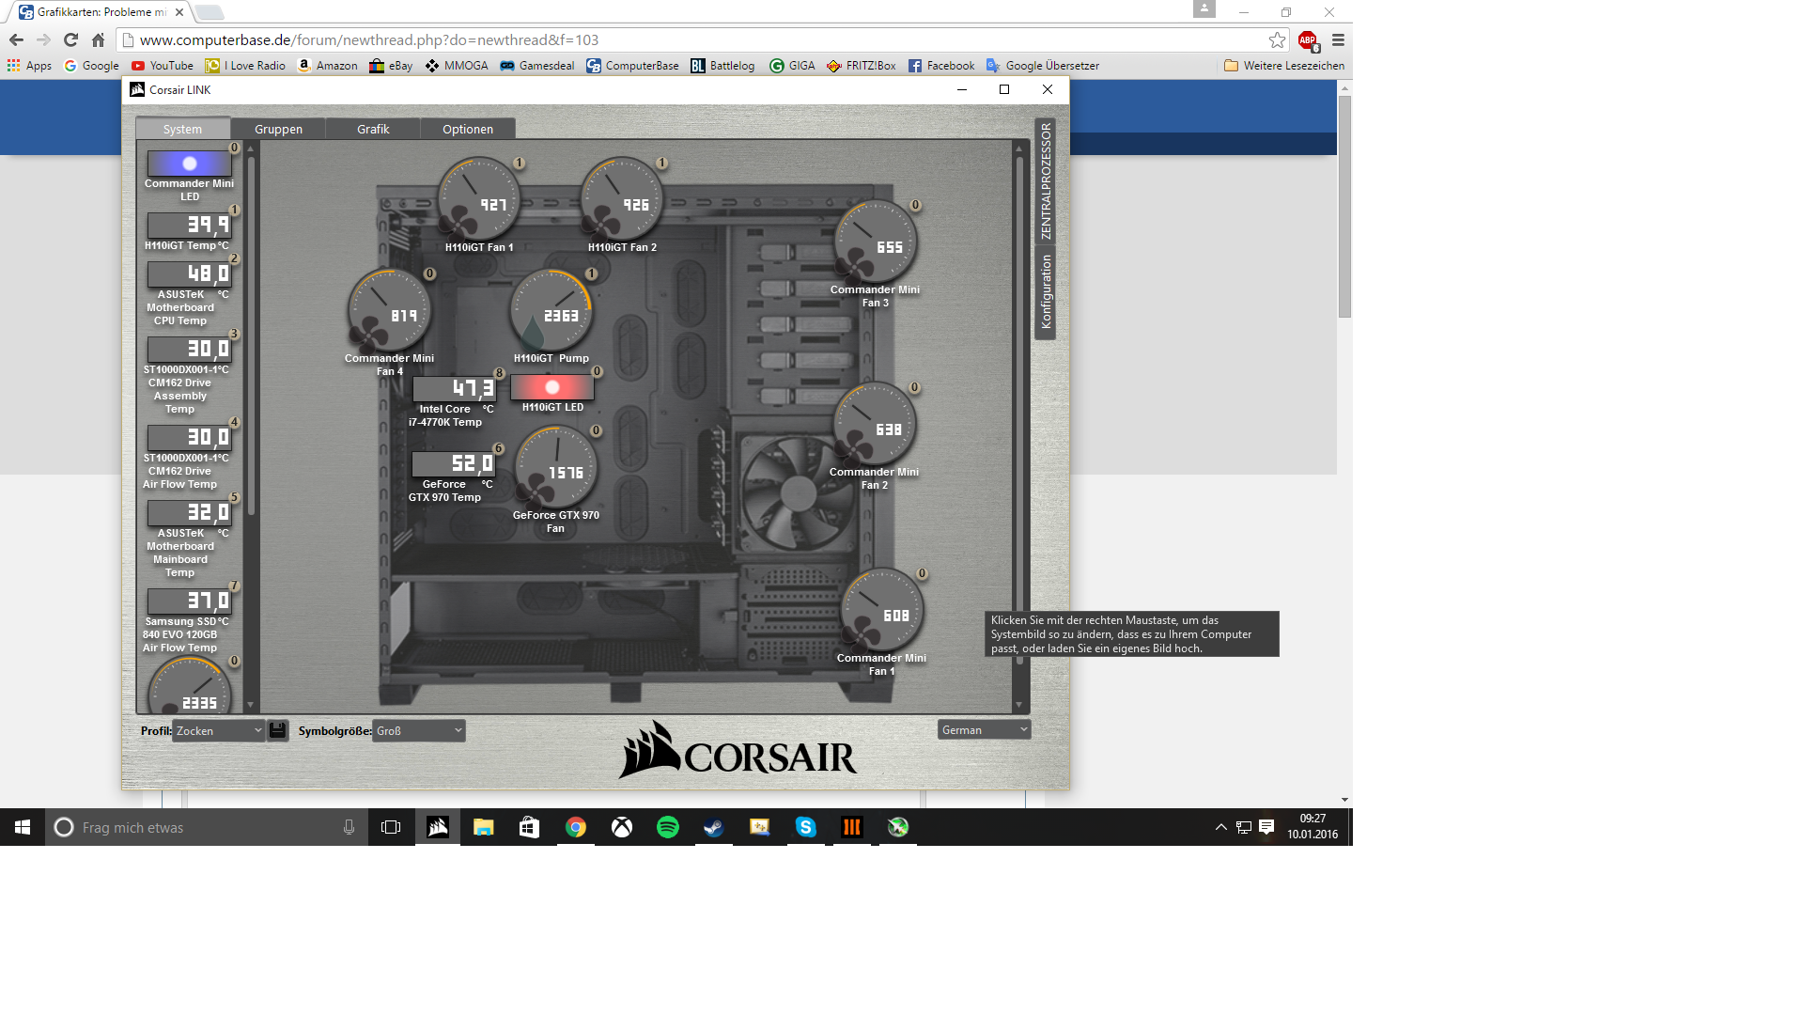Switch to the System tab
Screen dimensions: 1802x1015
182,129
